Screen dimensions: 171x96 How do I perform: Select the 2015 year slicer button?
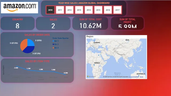(x=98, y=10)
